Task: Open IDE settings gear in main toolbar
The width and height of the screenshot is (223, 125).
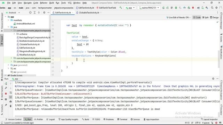Action: click(x=216, y=8)
